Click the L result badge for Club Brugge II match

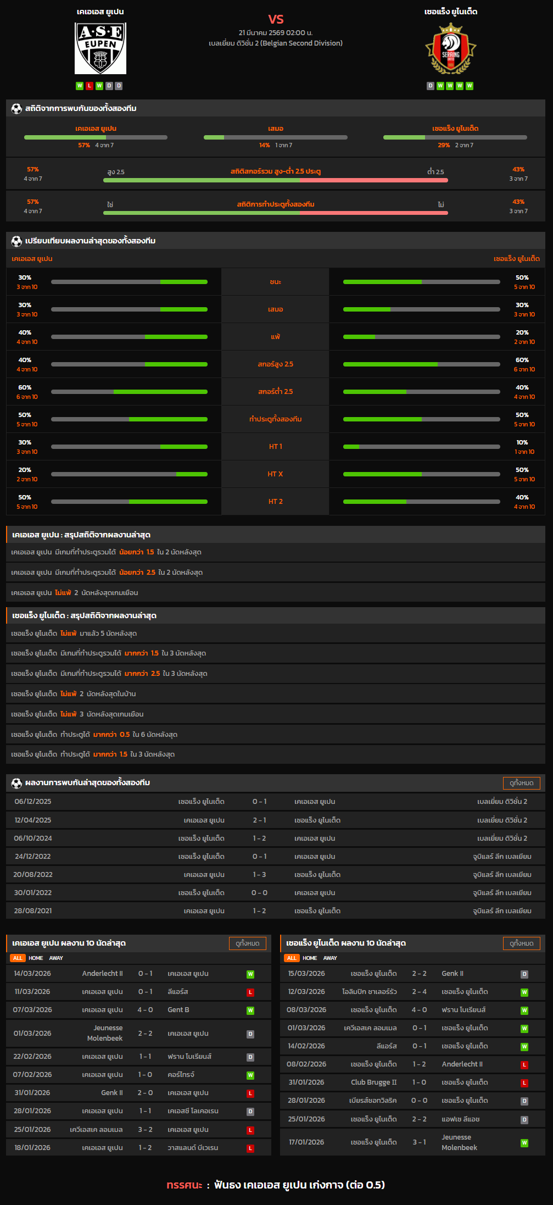pos(524,1083)
